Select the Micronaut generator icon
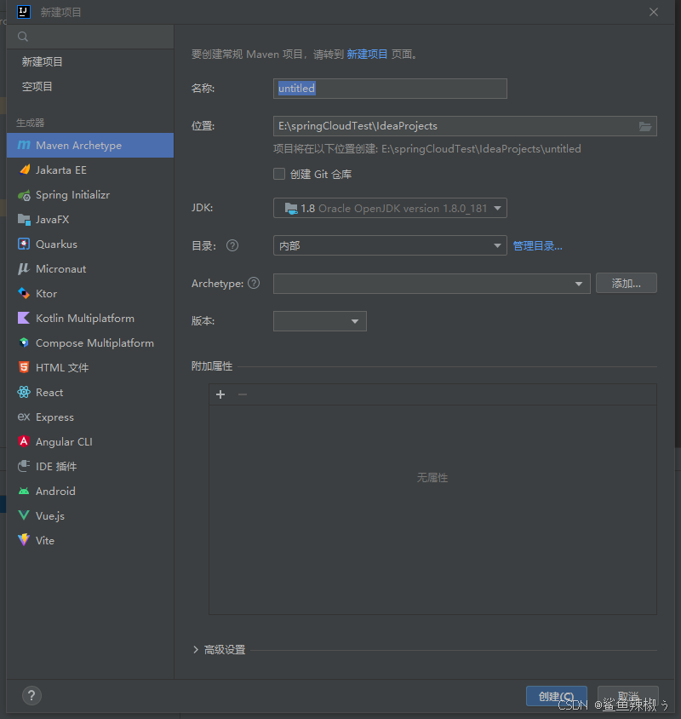Screen dimensions: 681x719 [24, 268]
